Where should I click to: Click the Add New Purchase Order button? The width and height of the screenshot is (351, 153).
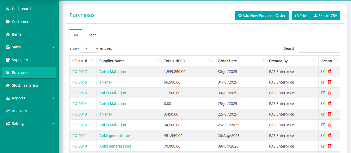pos(262,16)
